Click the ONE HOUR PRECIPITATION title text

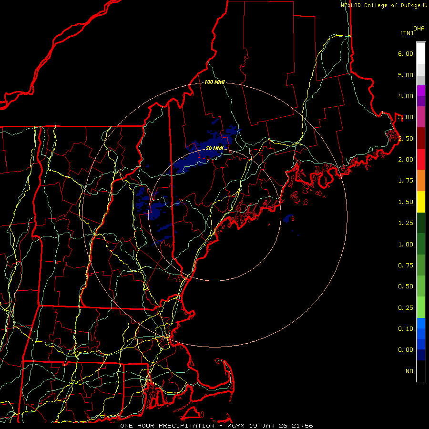[167, 426]
